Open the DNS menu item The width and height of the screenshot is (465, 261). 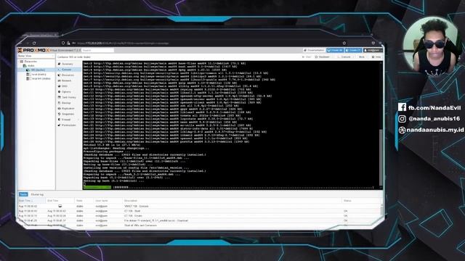[x=68, y=86]
